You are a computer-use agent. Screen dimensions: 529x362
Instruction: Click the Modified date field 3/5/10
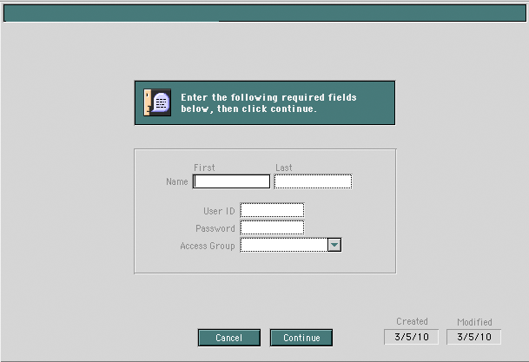click(473, 337)
